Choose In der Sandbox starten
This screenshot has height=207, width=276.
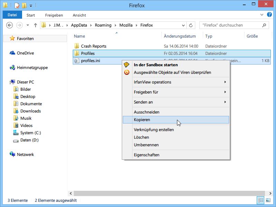click(x=176, y=65)
